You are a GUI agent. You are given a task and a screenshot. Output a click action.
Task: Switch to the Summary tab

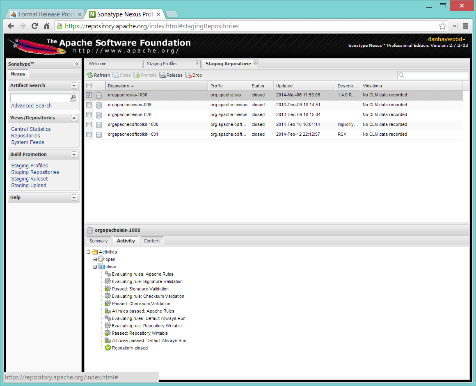[x=98, y=241]
